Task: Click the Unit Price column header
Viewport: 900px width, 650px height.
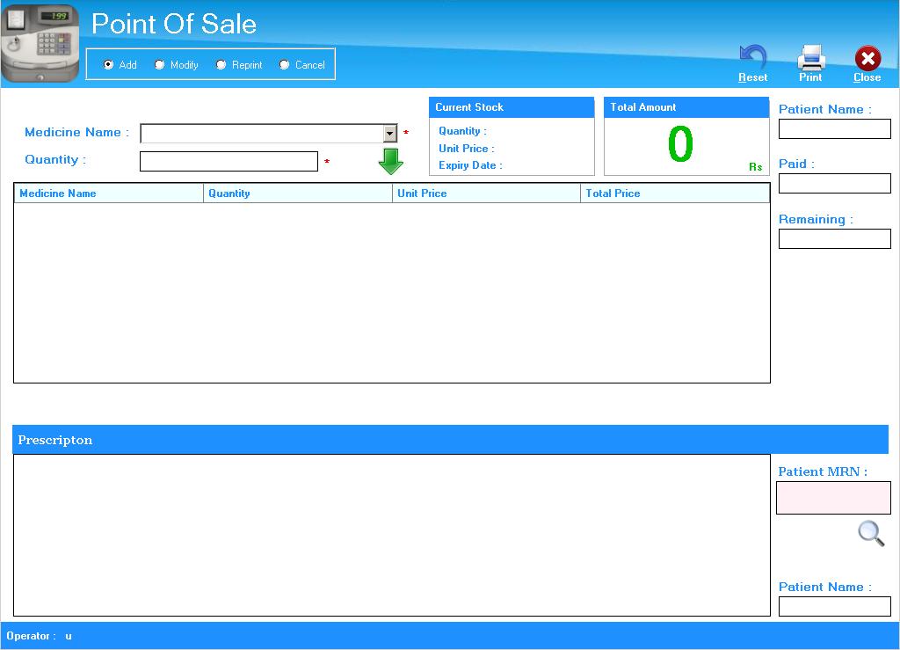Action: coord(486,194)
